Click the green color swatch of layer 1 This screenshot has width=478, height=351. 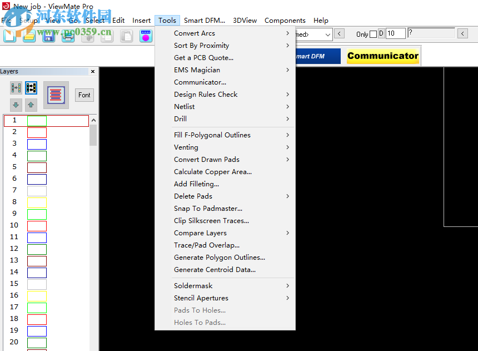click(x=37, y=121)
